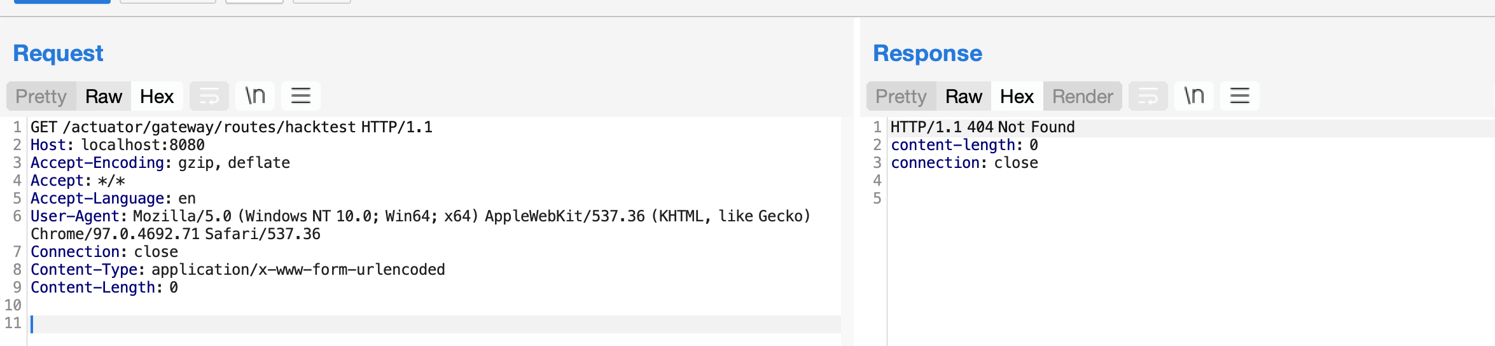
Task: Toggle word wrap icon in Response panel
Action: (x=1148, y=96)
